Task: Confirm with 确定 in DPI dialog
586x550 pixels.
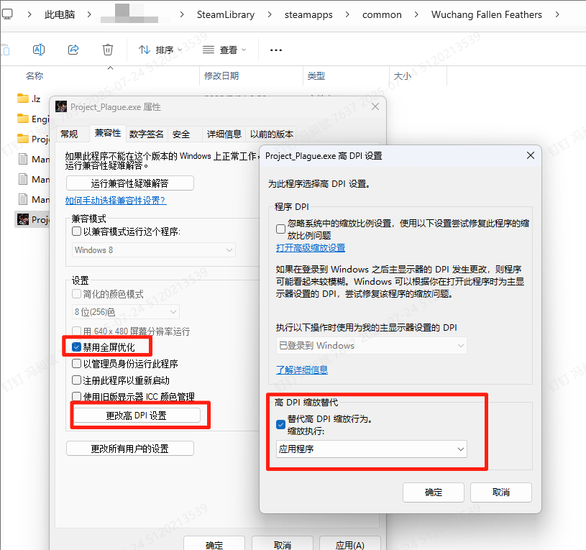Action: (x=434, y=492)
